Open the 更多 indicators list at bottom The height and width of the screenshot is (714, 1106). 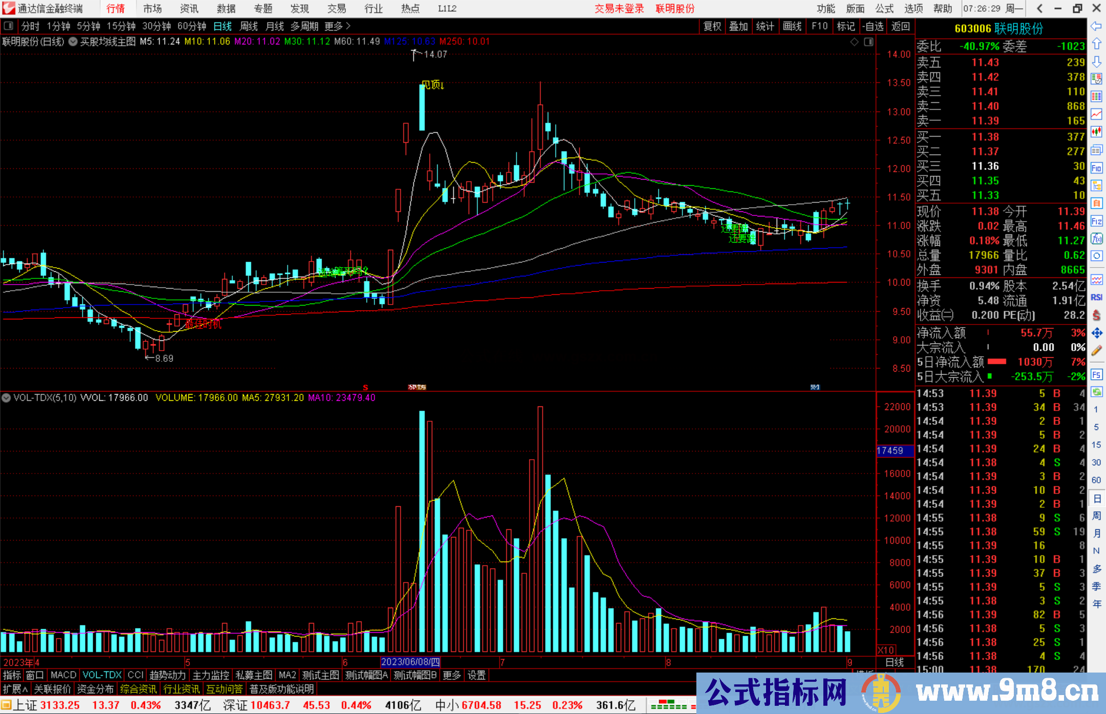pyautogui.click(x=452, y=675)
